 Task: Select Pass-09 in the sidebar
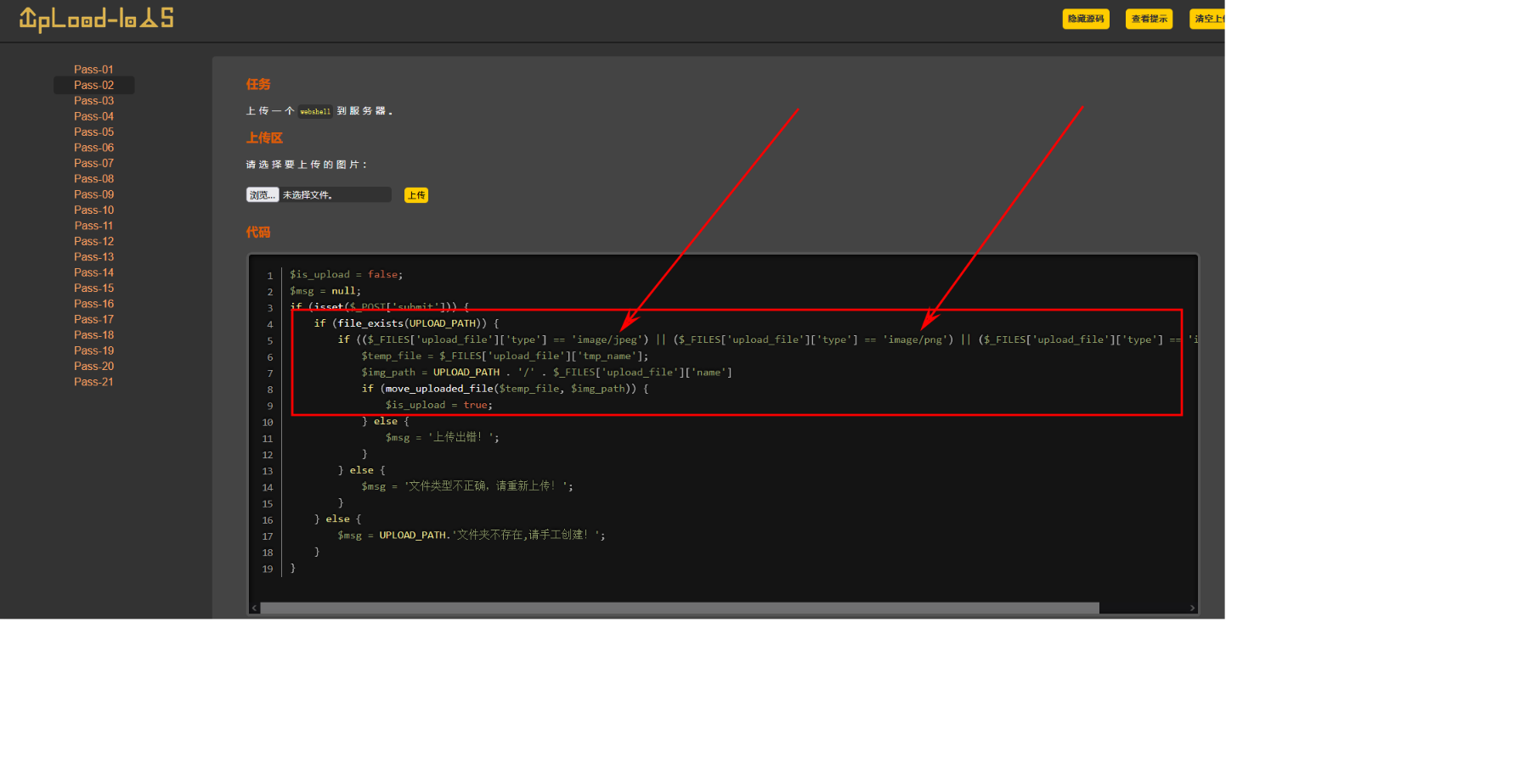(x=93, y=194)
